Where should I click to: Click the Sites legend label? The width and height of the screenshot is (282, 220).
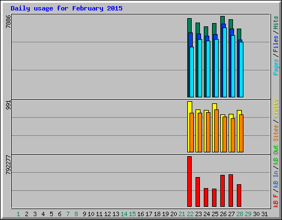(x=276, y=133)
